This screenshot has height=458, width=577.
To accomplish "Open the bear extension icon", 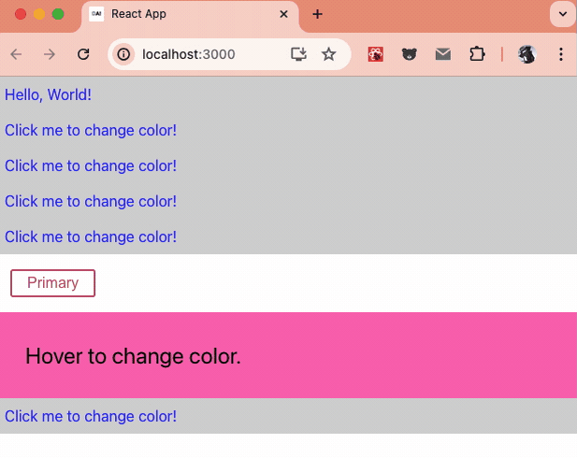I will [x=410, y=54].
